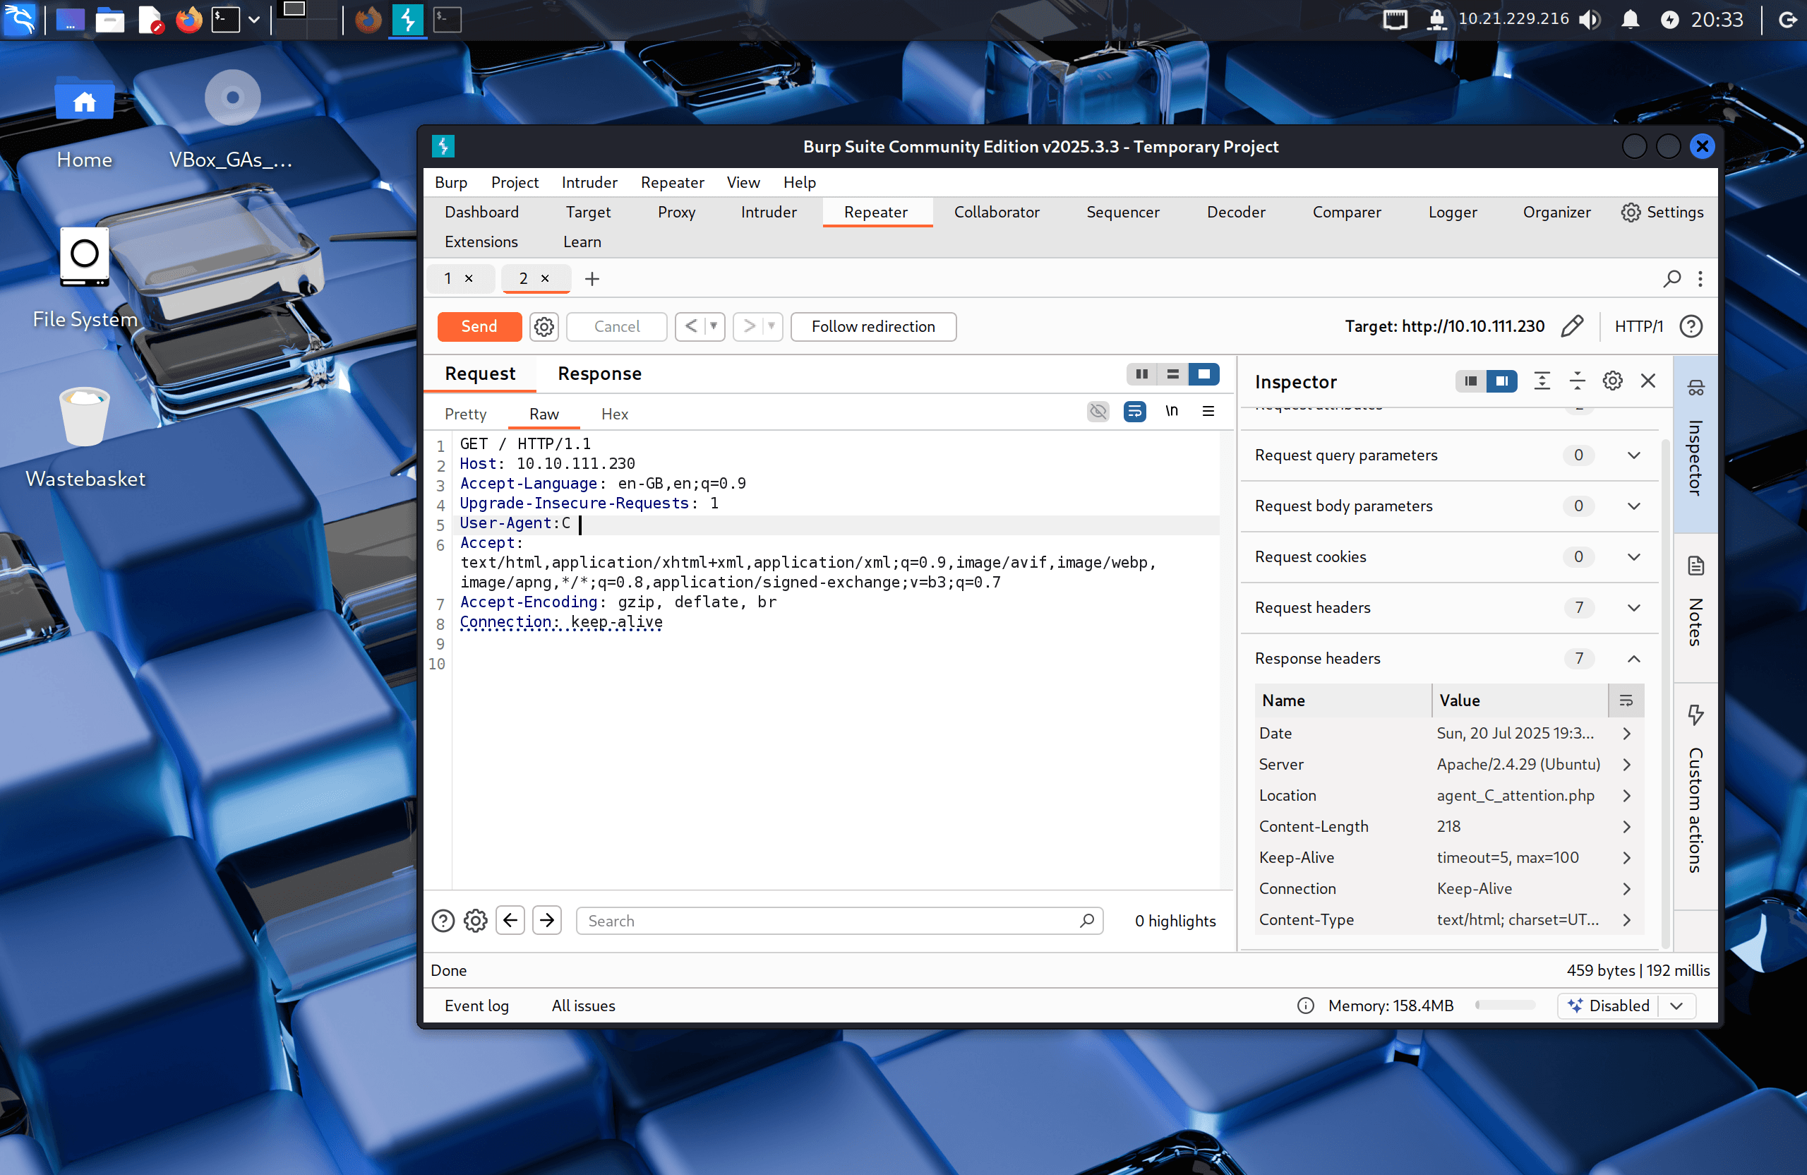Select the Hex view tab
Screen dimensions: 1807x1175
[x=614, y=414]
